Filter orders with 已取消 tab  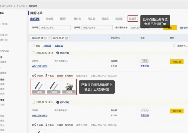(133, 19)
